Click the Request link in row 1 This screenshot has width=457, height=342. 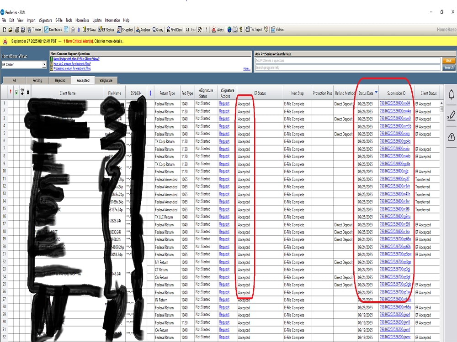(x=224, y=104)
